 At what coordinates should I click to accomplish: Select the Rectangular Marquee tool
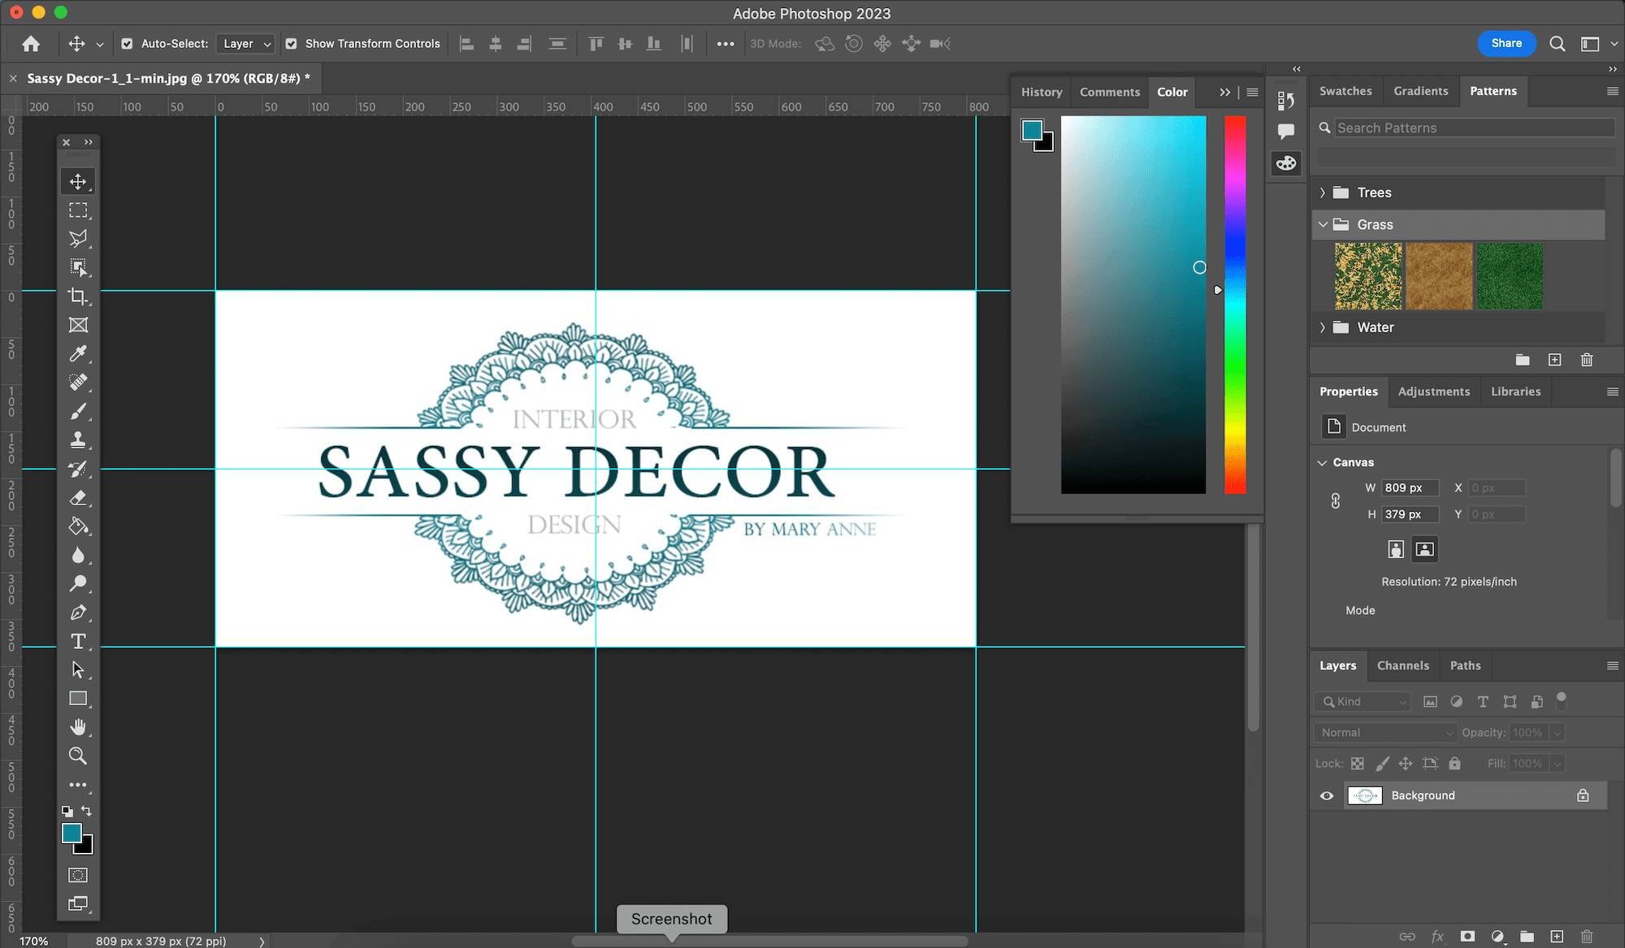(x=78, y=210)
